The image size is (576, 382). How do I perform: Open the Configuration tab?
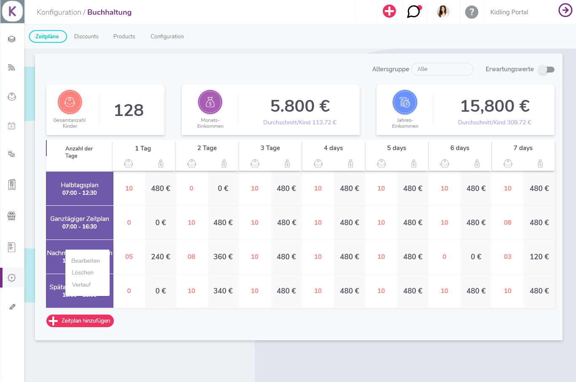(167, 36)
